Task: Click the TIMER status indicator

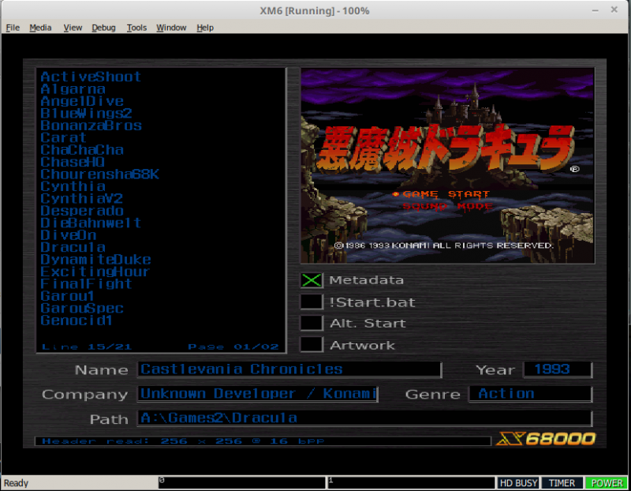Action: click(x=562, y=482)
